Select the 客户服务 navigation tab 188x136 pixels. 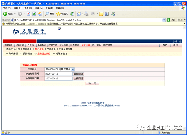coord(96,45)
